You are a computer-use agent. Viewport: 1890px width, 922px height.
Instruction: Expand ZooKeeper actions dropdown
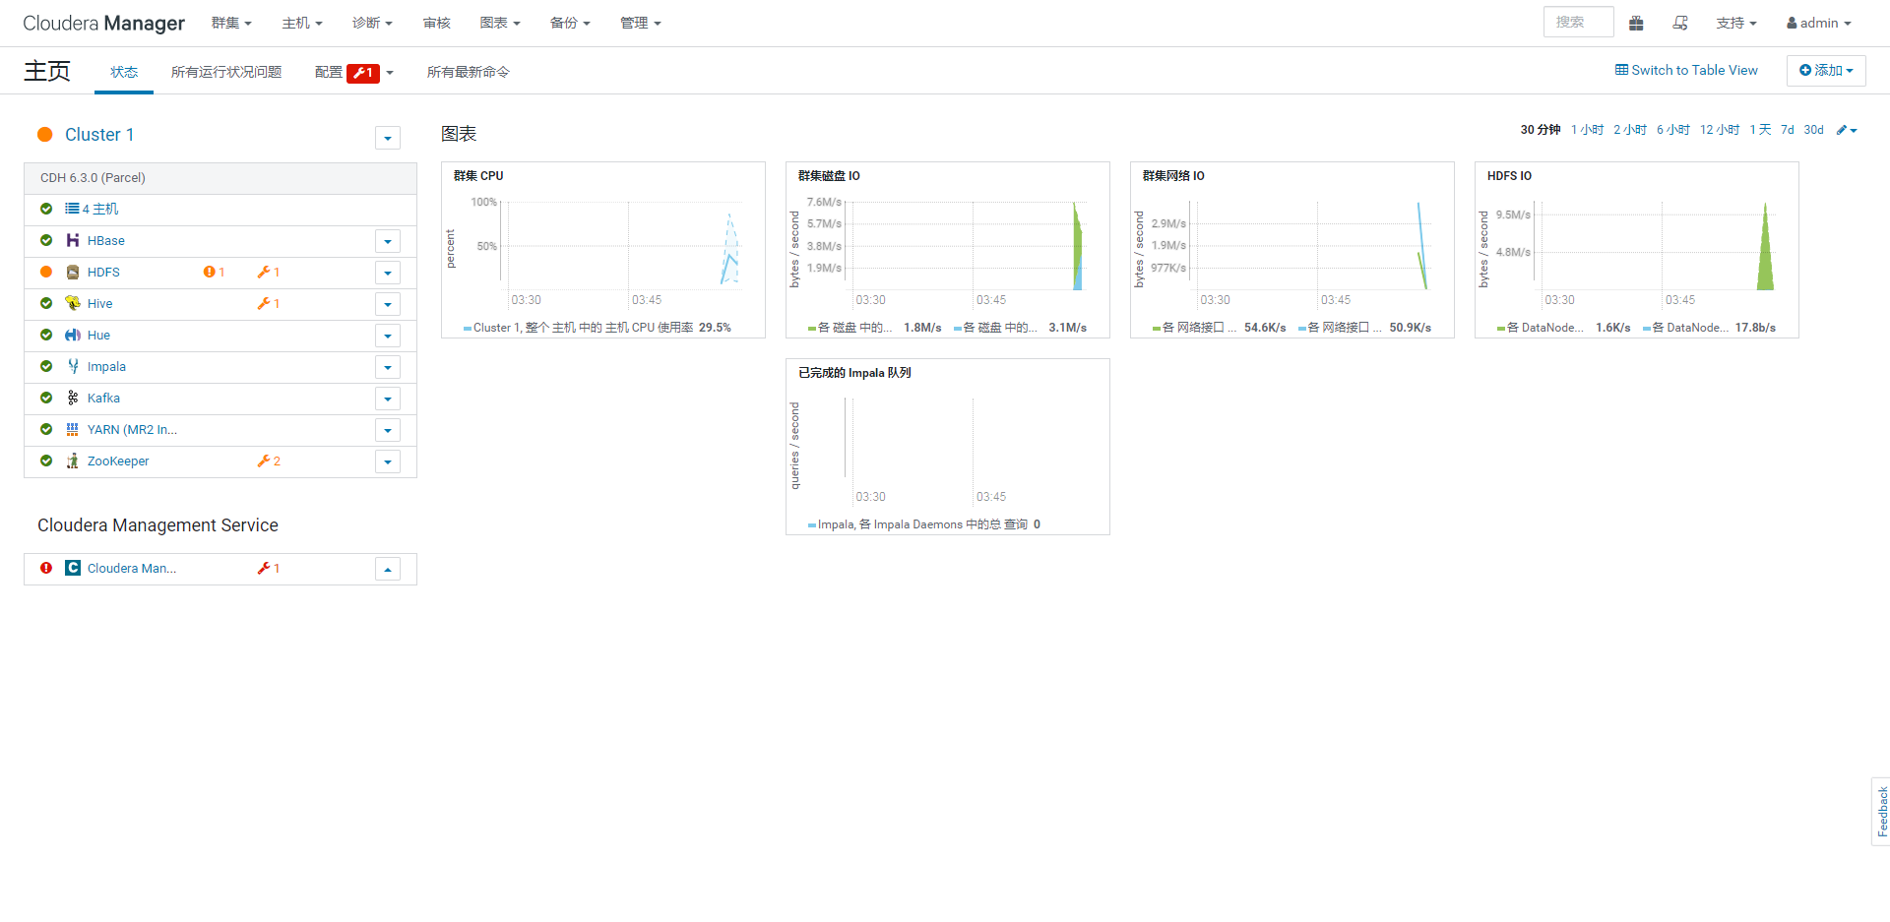pyautogui.click(x=388, y=461)
